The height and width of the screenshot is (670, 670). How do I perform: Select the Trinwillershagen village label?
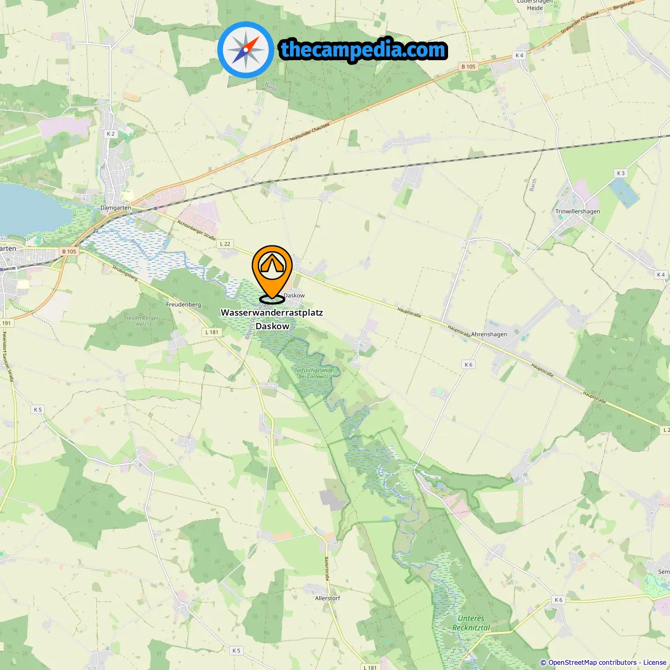pyautogui.click(x=578, y=211)
